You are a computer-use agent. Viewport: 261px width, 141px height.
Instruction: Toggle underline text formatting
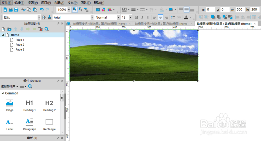(148, 17)
